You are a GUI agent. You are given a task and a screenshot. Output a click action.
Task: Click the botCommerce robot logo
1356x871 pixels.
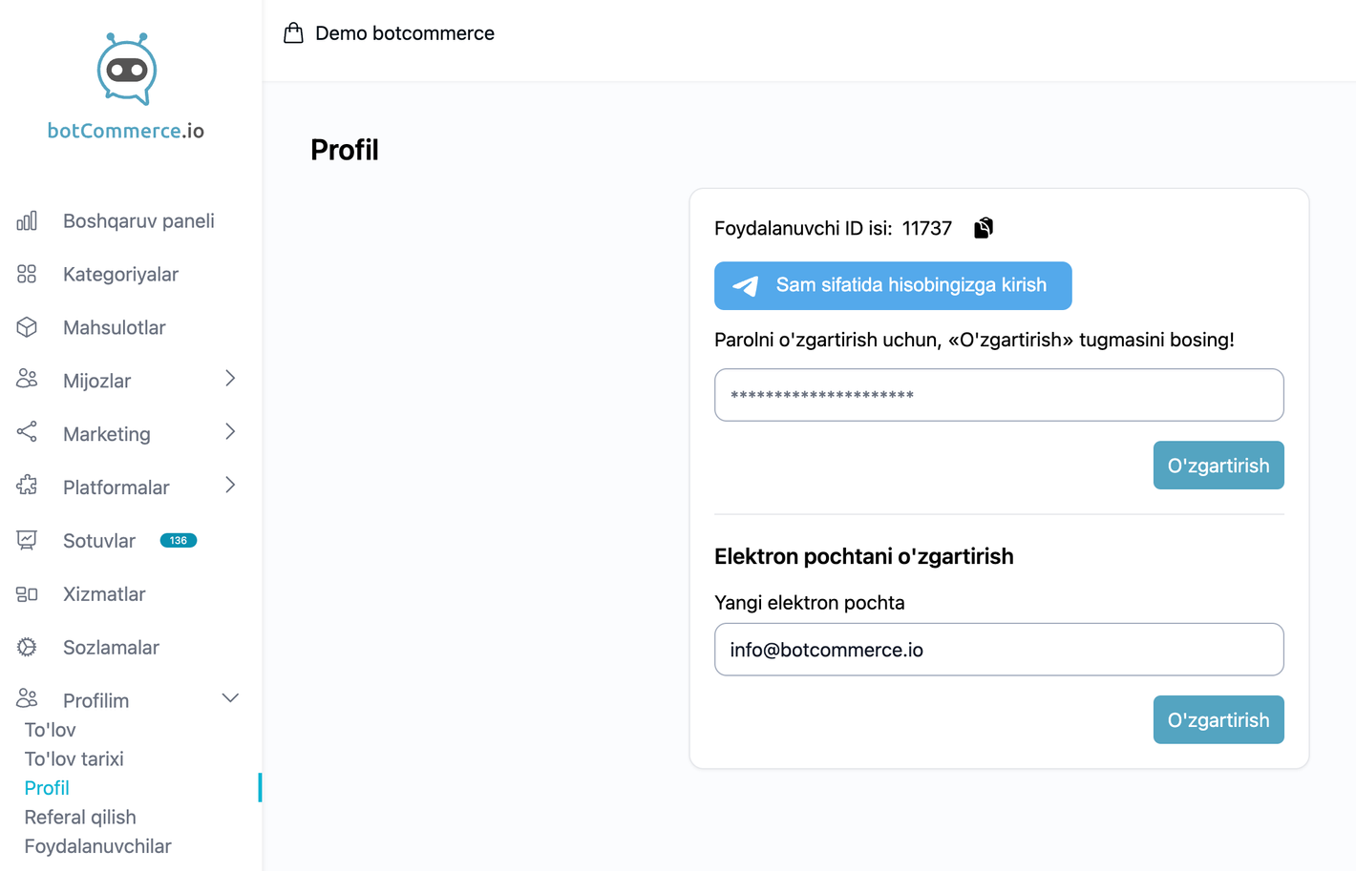[126, 70]
